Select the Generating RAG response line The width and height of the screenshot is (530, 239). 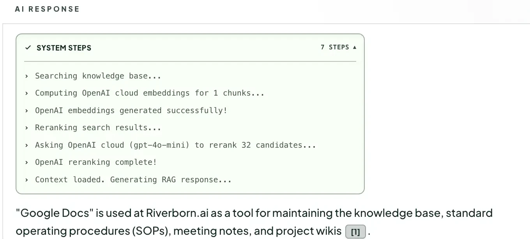pos(133,180)
